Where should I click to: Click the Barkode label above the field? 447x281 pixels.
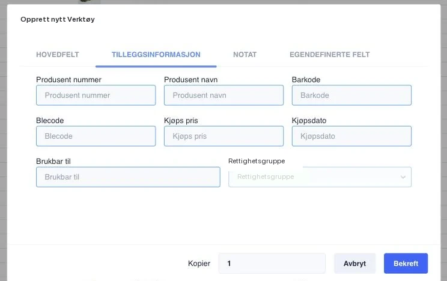pos(306,79)
